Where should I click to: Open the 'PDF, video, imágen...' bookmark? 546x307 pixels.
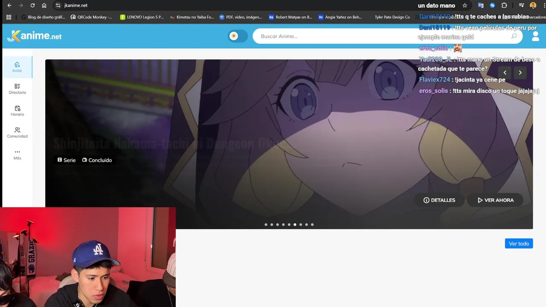tap(241, 17)
